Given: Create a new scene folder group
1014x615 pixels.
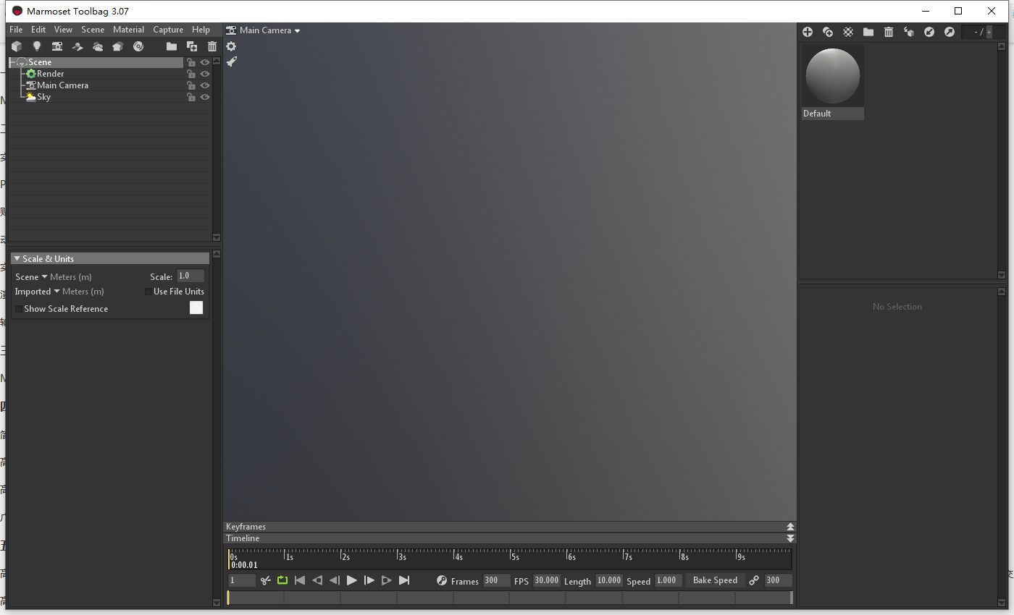Looking at the screenshot, I should coord(172,46).
